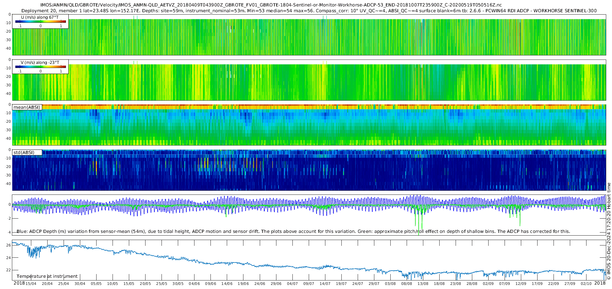
Task: Select the mean(ABSI) panel label
Action: (x=27, y=107)
